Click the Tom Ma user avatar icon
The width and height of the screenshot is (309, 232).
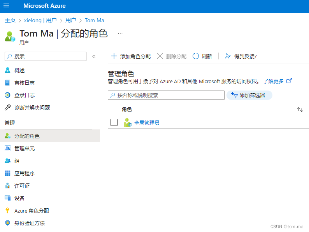pyautogui.click(x=10, y=37)
